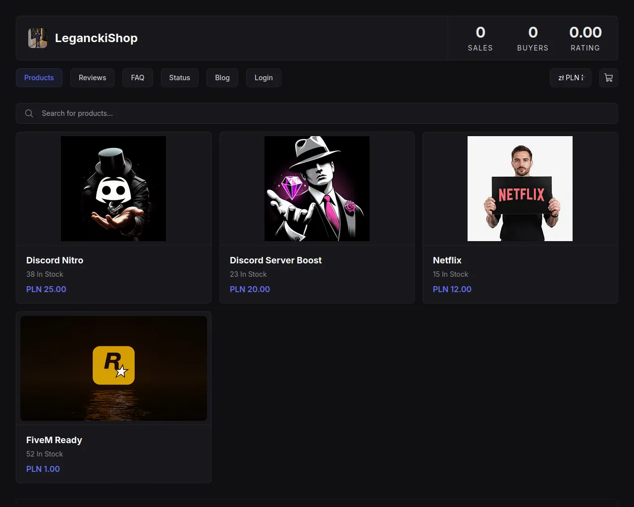Click the Discord Server Boost title

click(275, 260)
